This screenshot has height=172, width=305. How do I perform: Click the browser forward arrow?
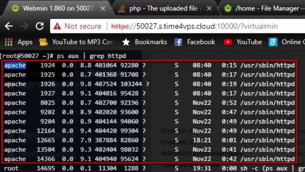tap(24, 26)
